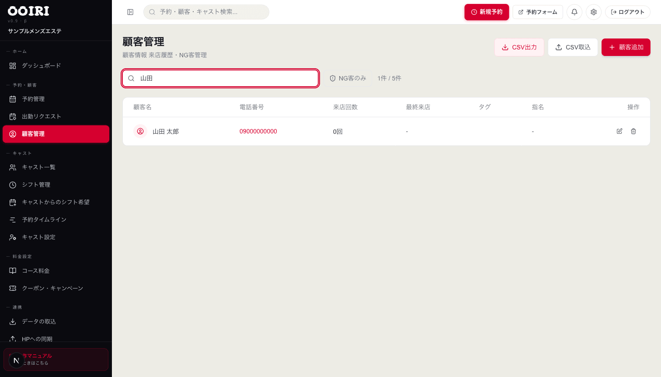Open 予約タイムライン view
The width and height of the screenshot is (661, 377).
click(x=56, y=220)
